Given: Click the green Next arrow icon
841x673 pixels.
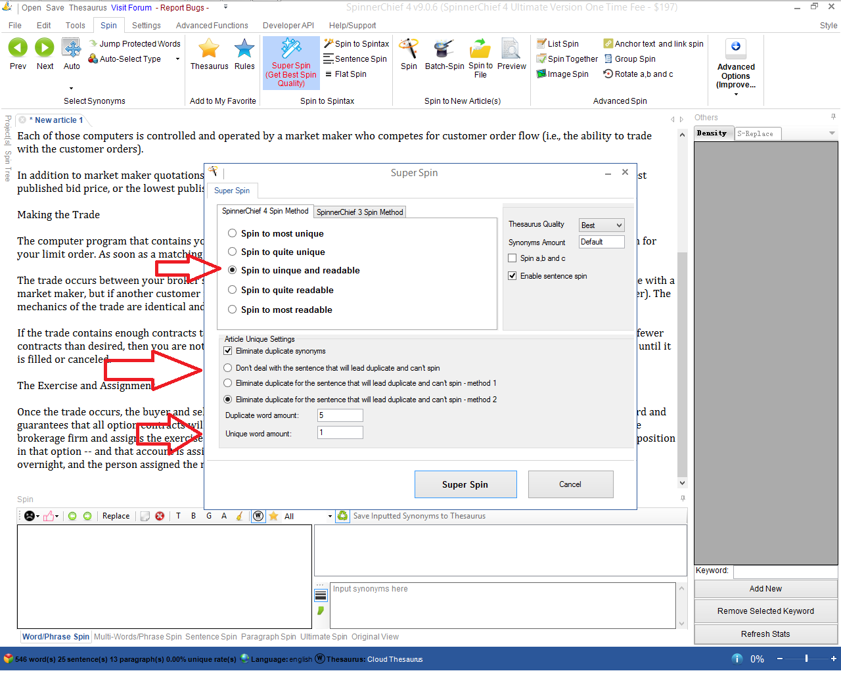Looking at the screenshot, I should pos(45,48).
